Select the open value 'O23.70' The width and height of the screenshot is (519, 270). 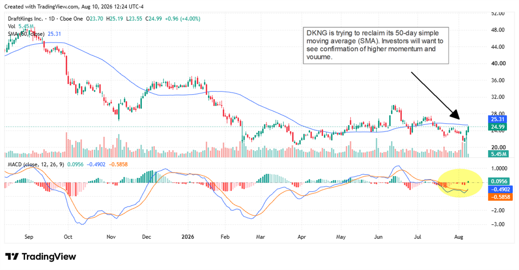tap(95, 19)
